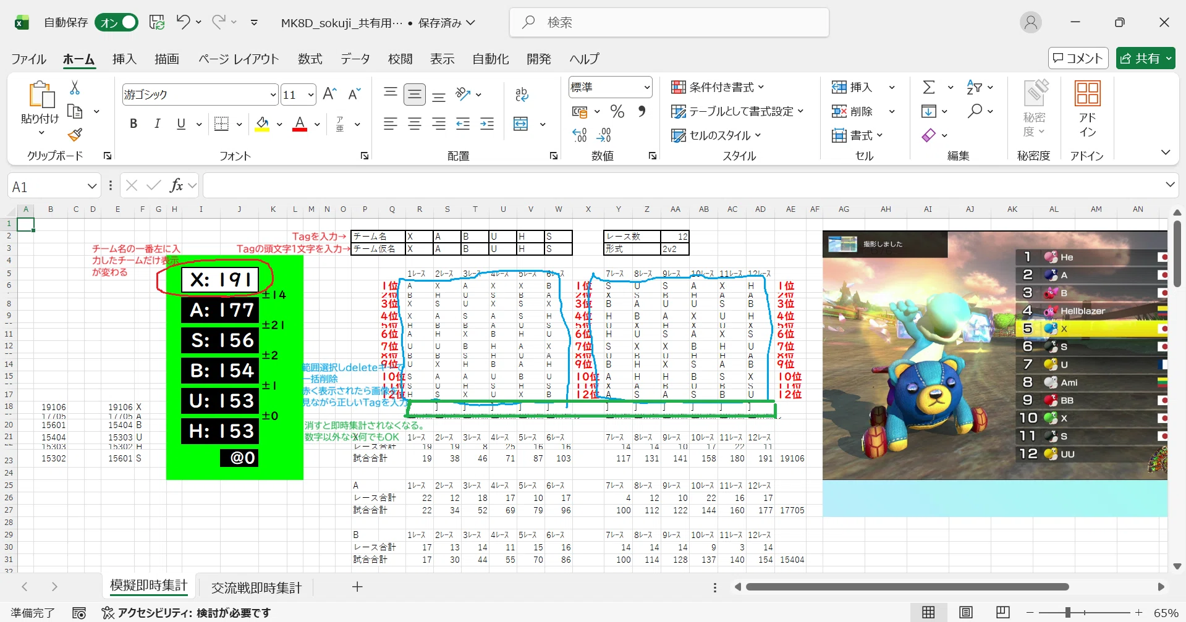The height and width of the screenshot is (622, 1186).
Task: Click the search (検索) box
Action: click(x=669, y=22)
